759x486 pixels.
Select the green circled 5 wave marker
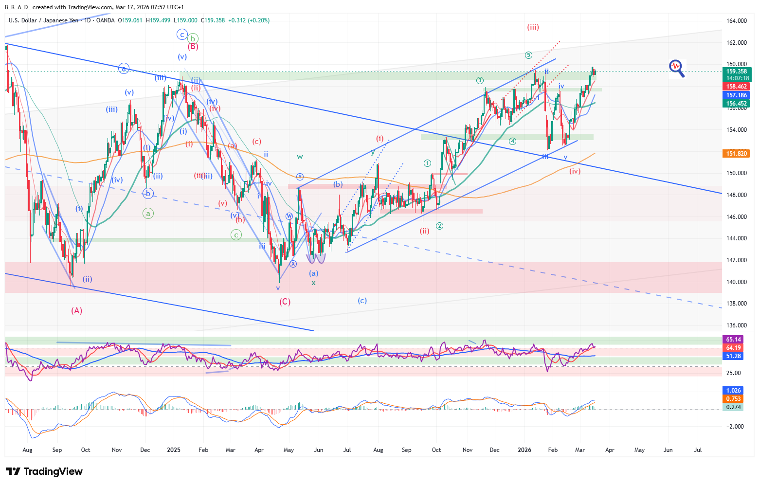528,55
